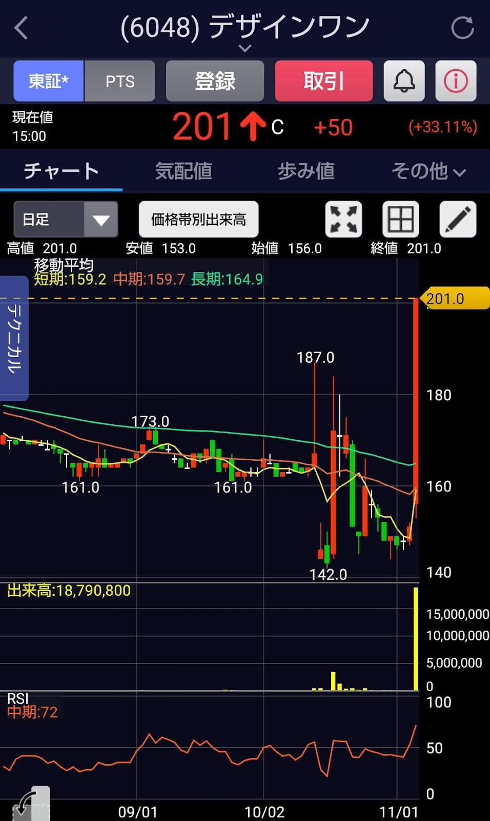Viewport: 490px width, 821px height.
Task: Open the 日足 timeframe dropdown
Action: [66, 220]
